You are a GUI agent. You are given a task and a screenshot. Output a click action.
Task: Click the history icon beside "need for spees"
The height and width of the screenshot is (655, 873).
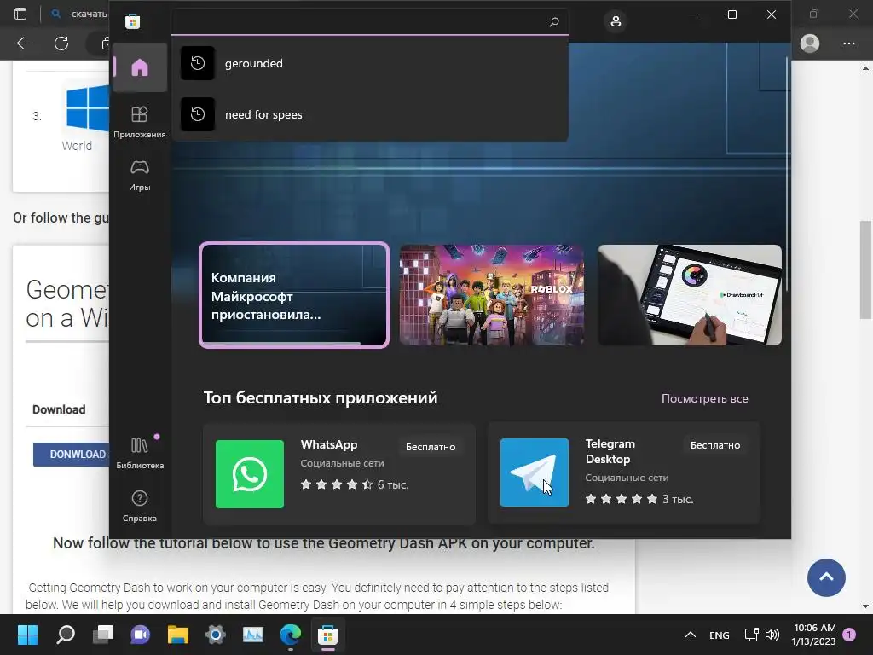198,114
